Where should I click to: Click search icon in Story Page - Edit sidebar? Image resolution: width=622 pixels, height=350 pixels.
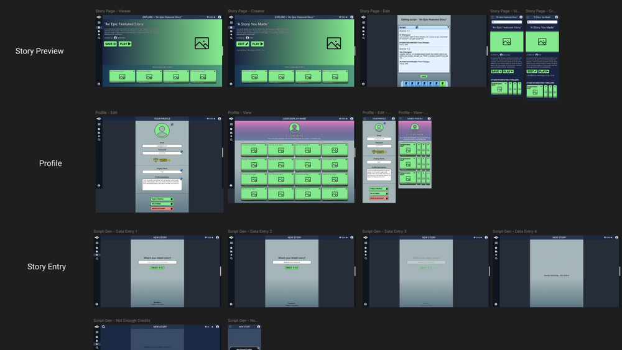(363, 38)
